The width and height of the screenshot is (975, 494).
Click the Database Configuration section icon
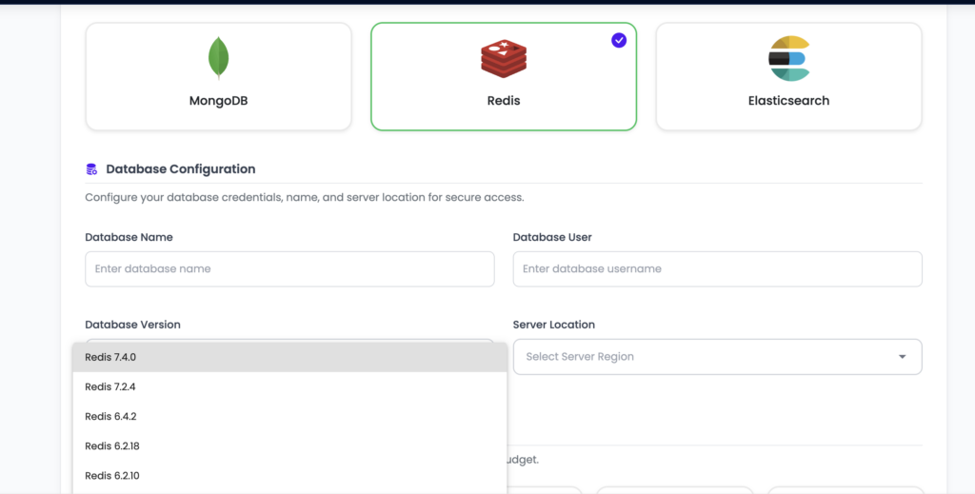click(91, 169)
